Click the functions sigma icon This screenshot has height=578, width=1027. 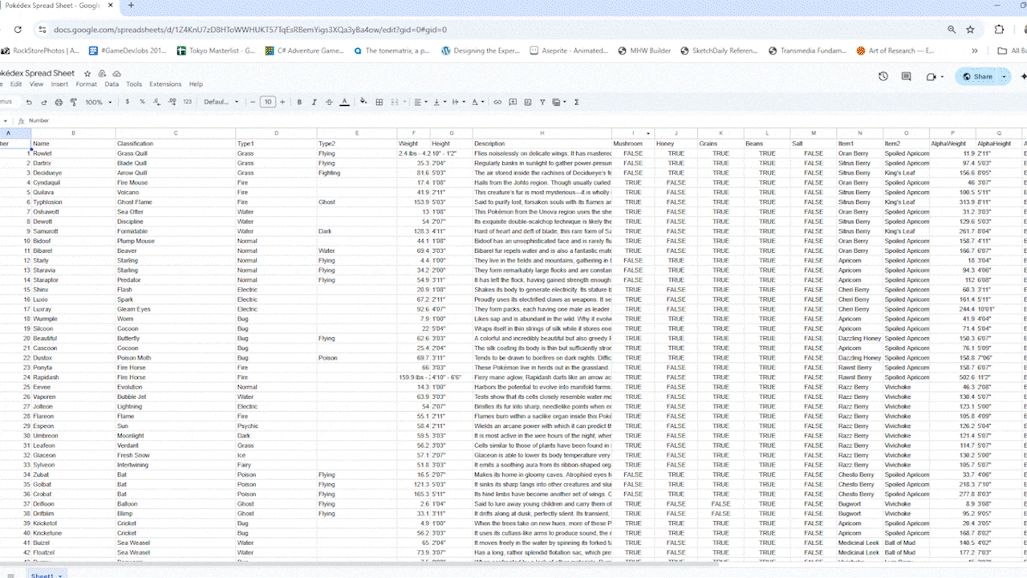pyautogui.click(x=577, y=102)
